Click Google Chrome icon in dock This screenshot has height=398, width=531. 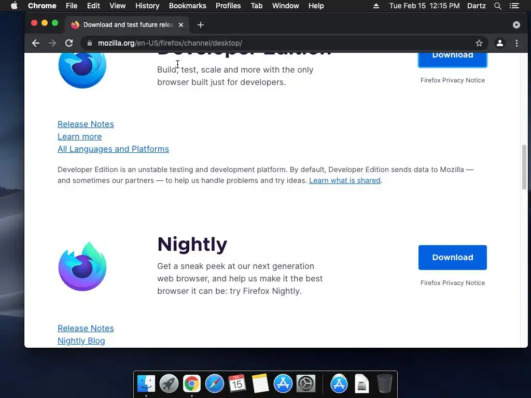(x=192, y=383)
